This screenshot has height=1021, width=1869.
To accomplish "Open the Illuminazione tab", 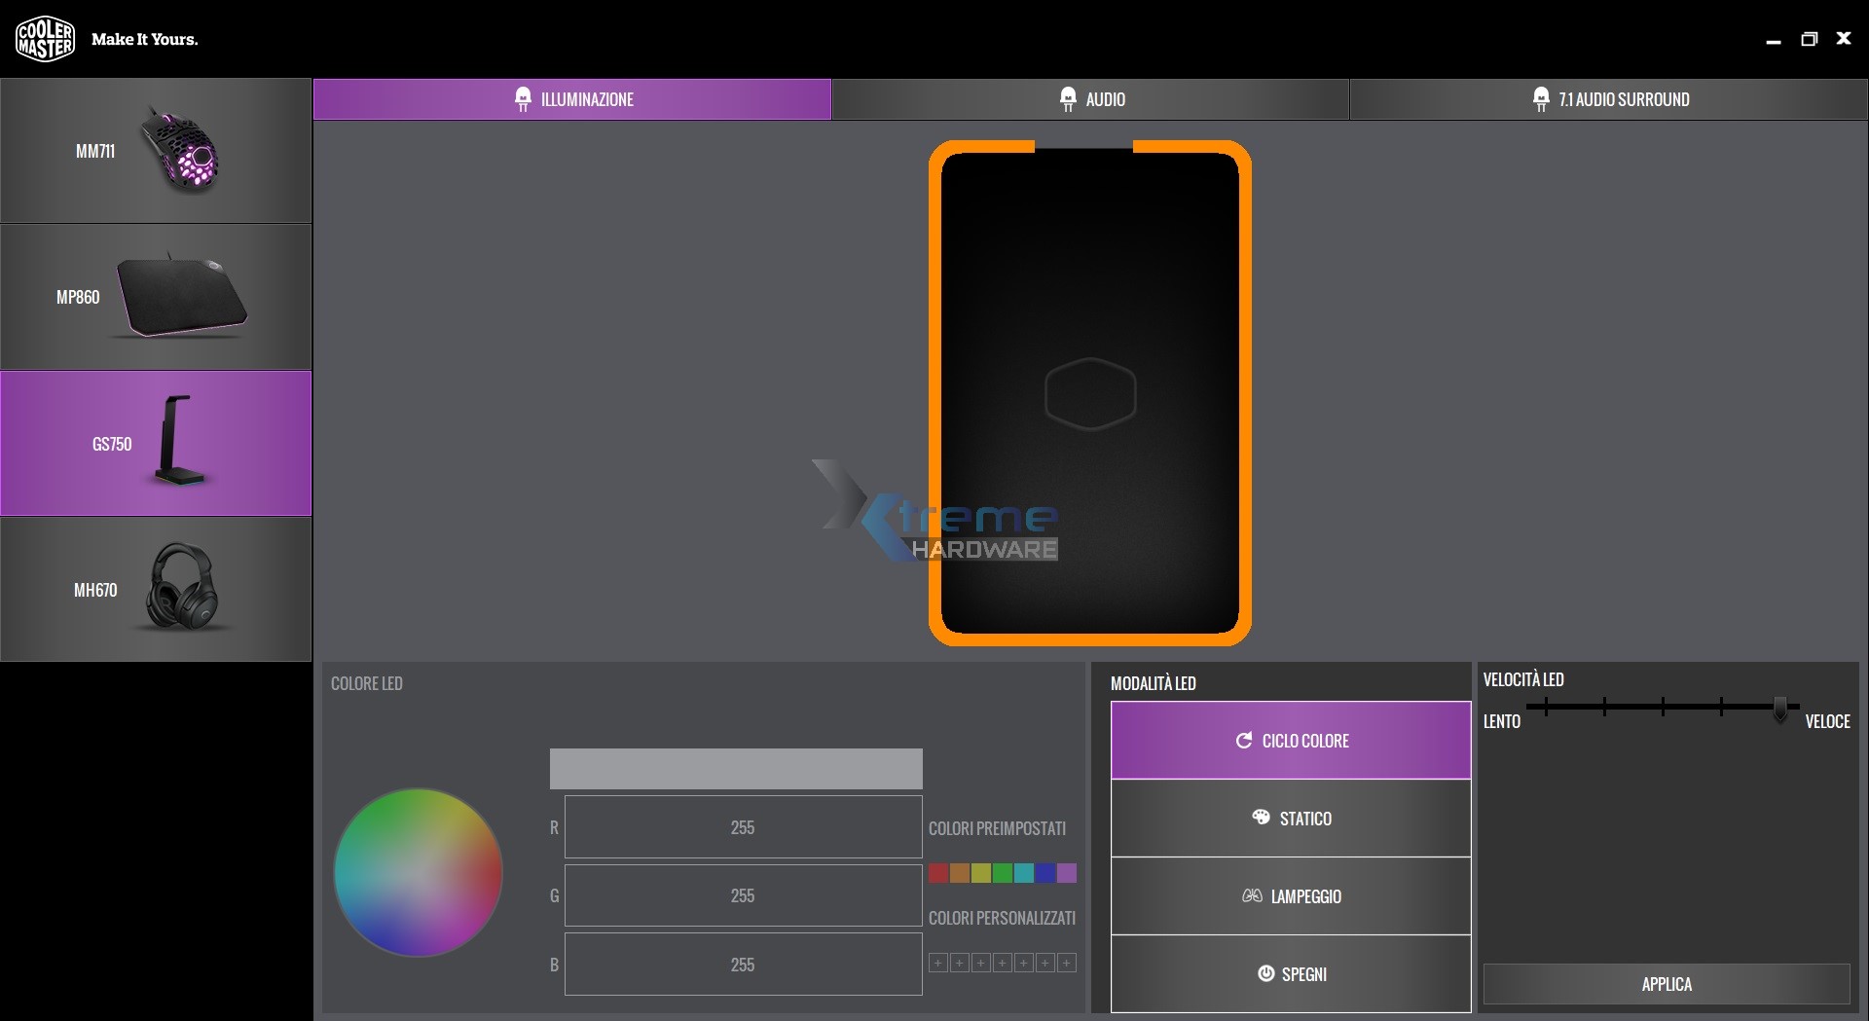I will click(x=572, y=99).
